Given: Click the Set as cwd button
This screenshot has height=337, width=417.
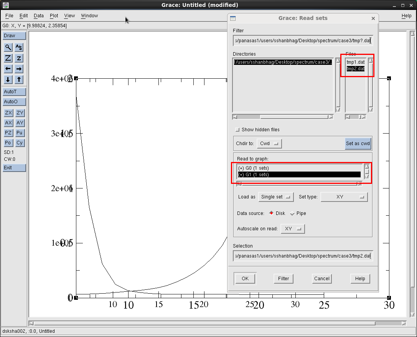Looking at the screenshot, I should (x=358, y=143).
